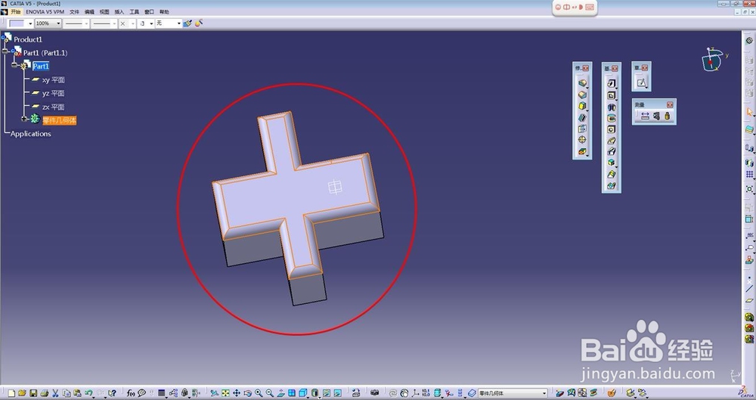Select Part1 (Part1.1) in the tree
This screenshot has height=400, width=756.
[45, 53]
